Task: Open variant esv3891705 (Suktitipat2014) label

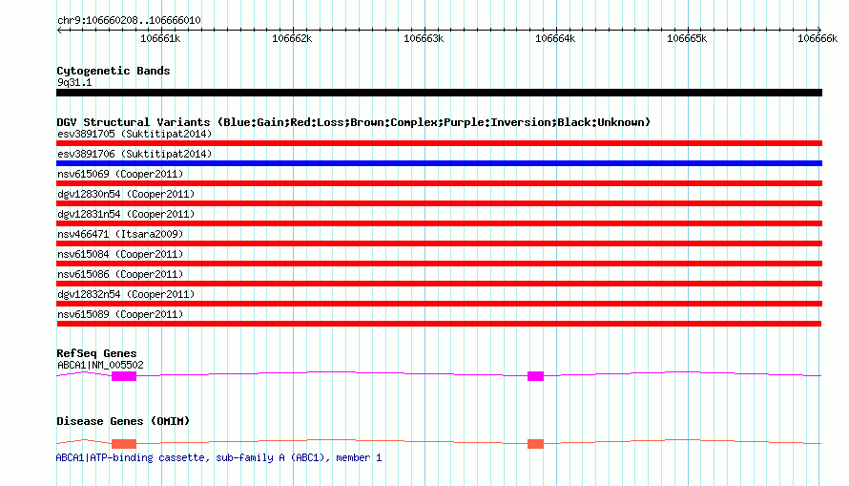Action: coord(135,134)
